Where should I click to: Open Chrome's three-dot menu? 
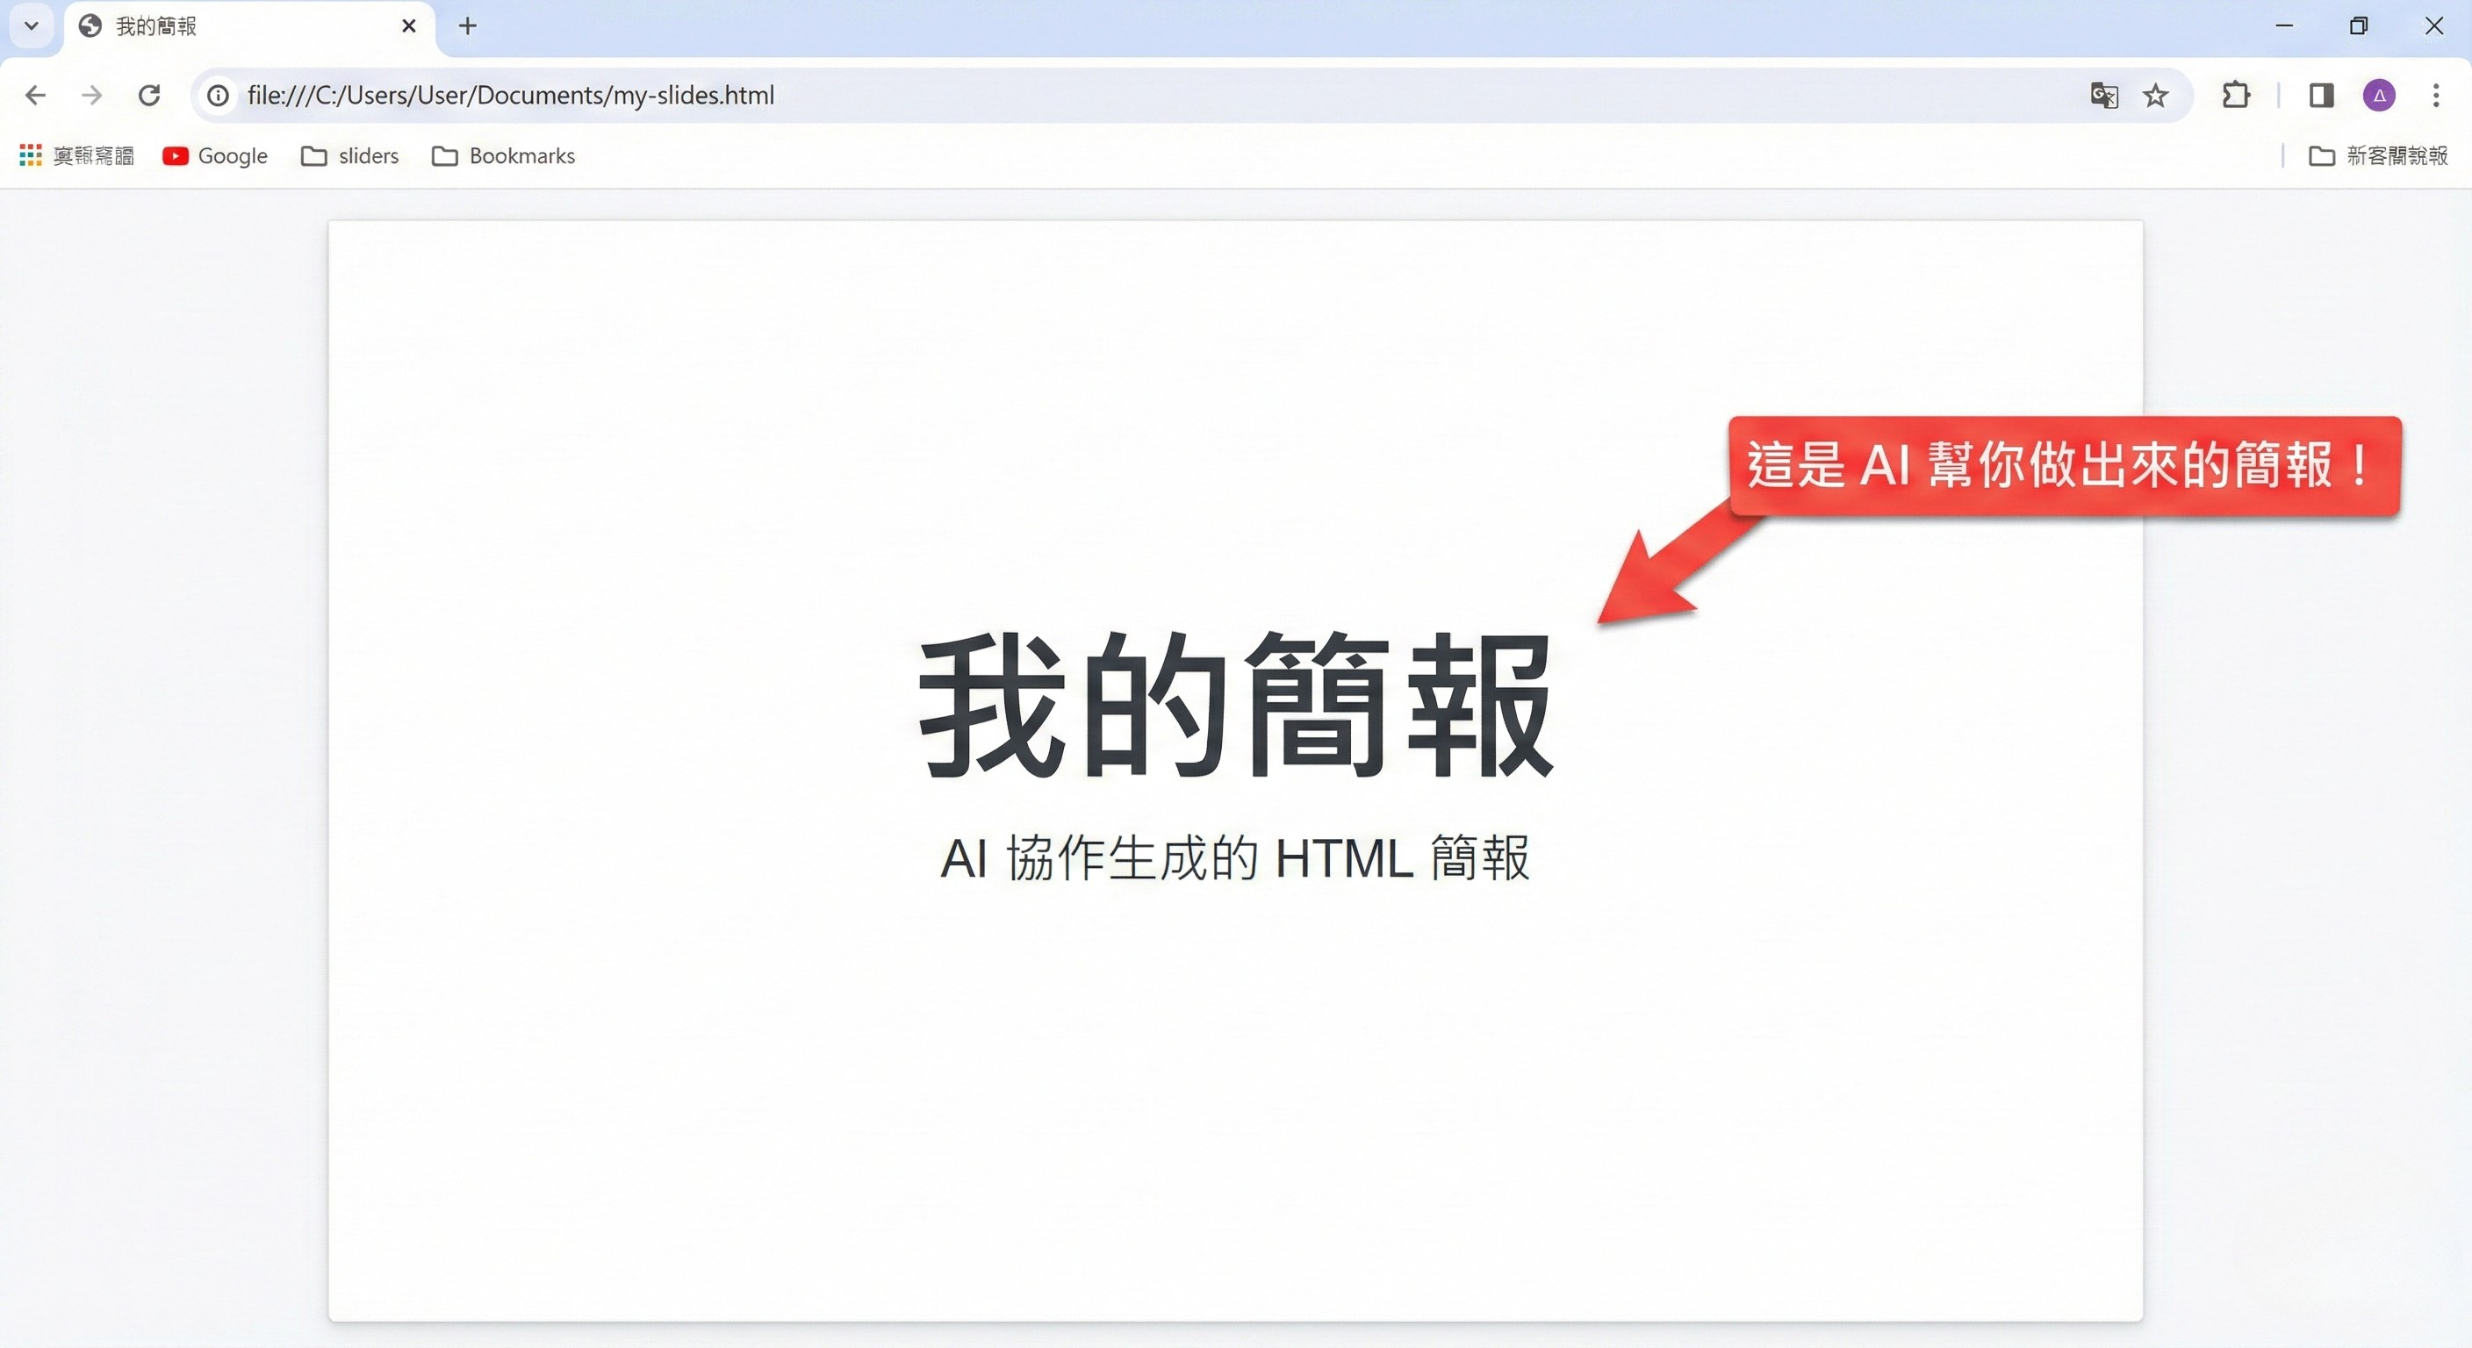tap(2435, 95)
